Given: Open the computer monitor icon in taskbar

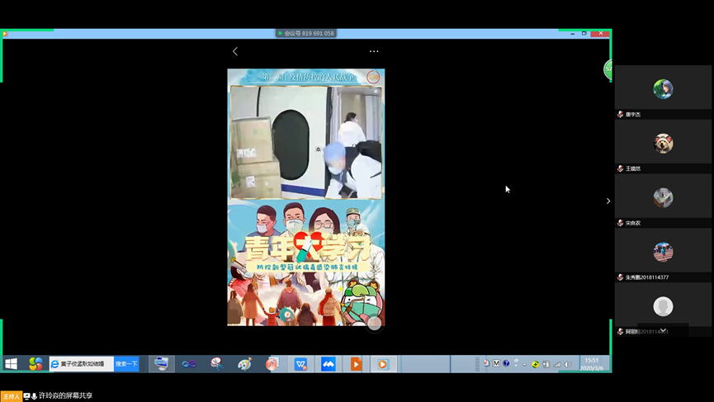Looking at the screenshot, I should (161, 364).
